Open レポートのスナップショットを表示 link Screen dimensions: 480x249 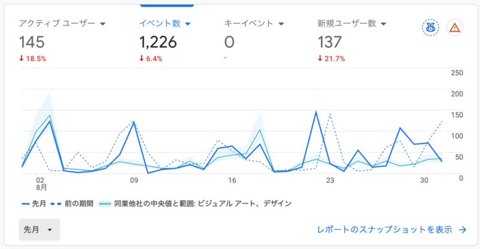pos(392,229)
